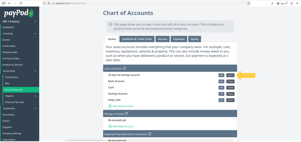The image size is (301, 142).
Task: Click the browser address bar URL
Action: [x=69, y=3]
